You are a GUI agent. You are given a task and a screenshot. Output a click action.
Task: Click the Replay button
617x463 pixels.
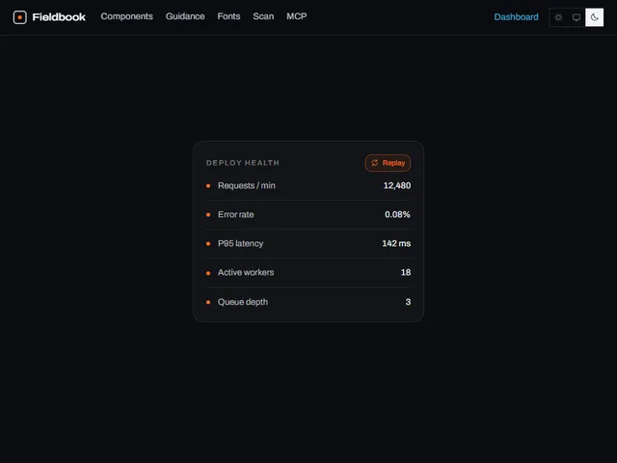388,163
